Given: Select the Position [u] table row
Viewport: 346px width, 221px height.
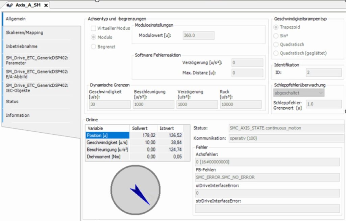Looking at the screenshot, I should pos(107,135).
